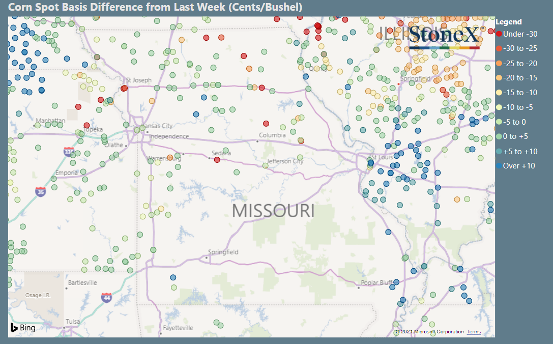
Task: Click the '-10 to -5' legend dot
Action: (x=499, y=107)
